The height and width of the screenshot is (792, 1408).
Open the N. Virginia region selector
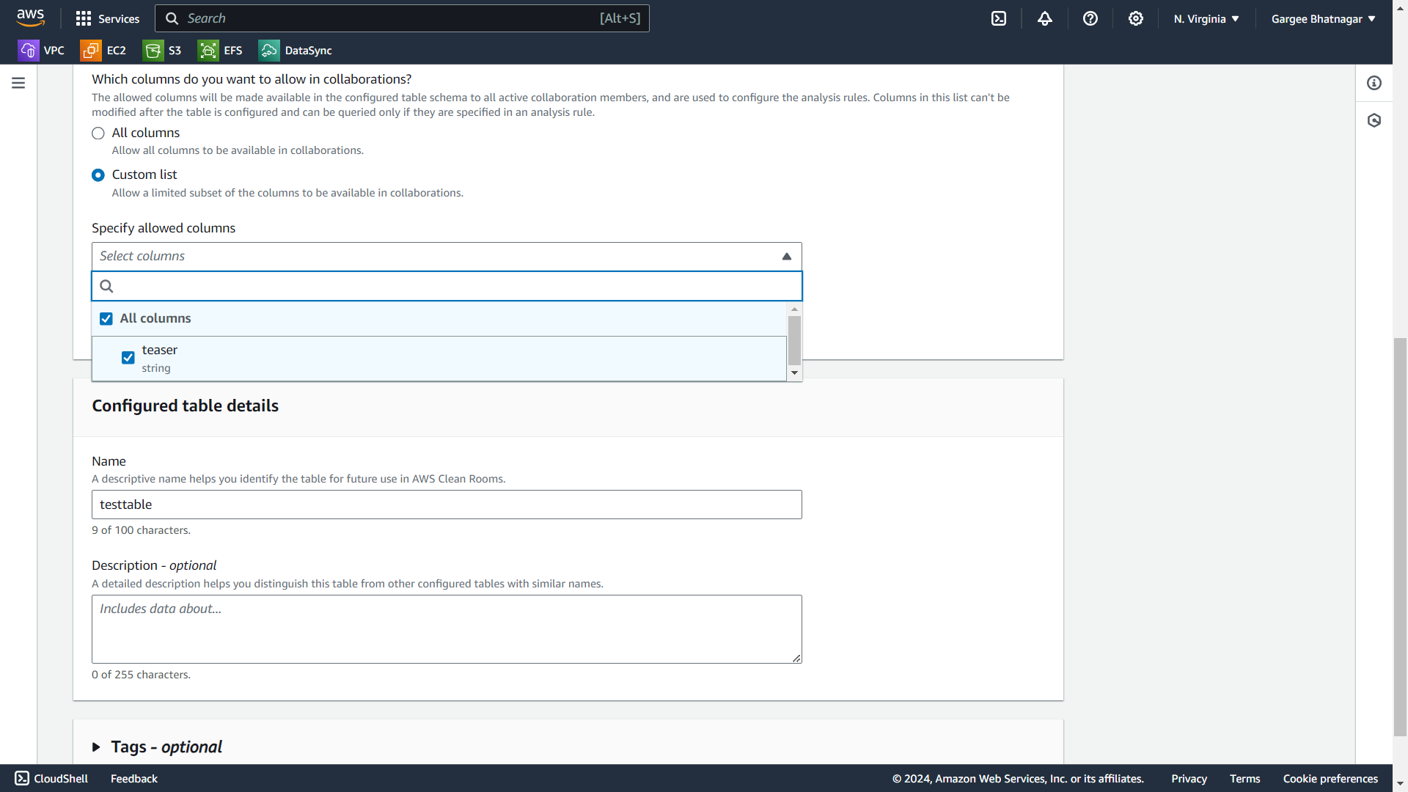1206,19
